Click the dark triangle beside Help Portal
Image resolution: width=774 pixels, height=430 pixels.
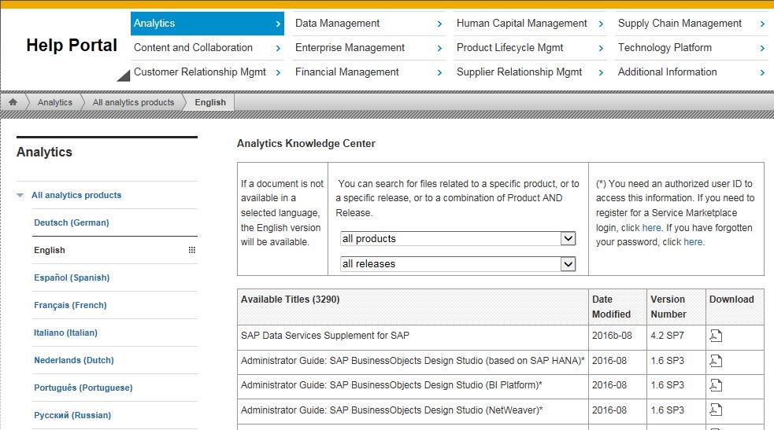click(x=124, y=75)
